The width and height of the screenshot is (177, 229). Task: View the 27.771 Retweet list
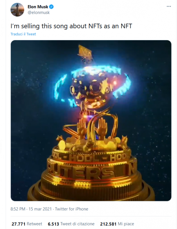(x=27, y=224)
